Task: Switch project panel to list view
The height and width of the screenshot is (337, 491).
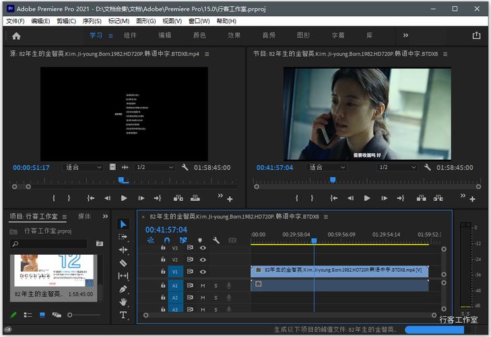Action: click(x=28, y=315)
